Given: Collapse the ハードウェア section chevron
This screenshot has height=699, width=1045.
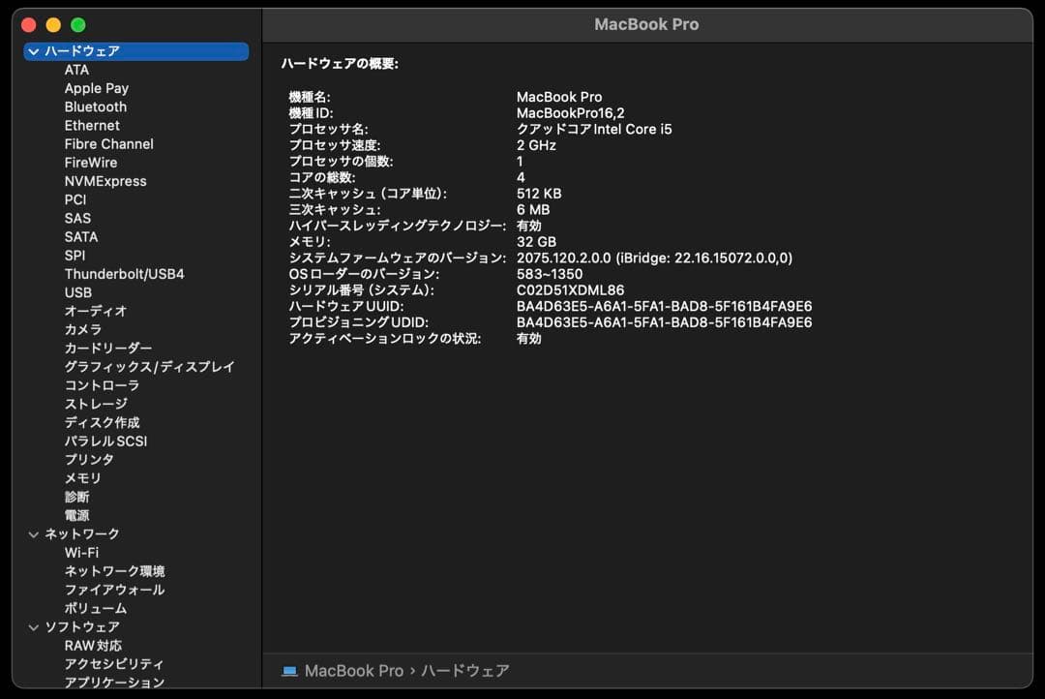Looking at the screenshot, I should [x=33, y=51].
